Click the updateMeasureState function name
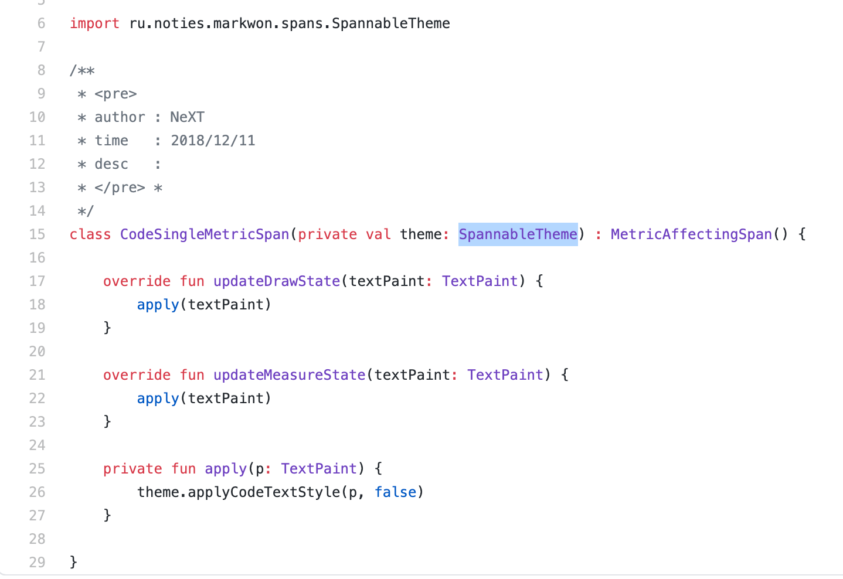 coord(290,374)
